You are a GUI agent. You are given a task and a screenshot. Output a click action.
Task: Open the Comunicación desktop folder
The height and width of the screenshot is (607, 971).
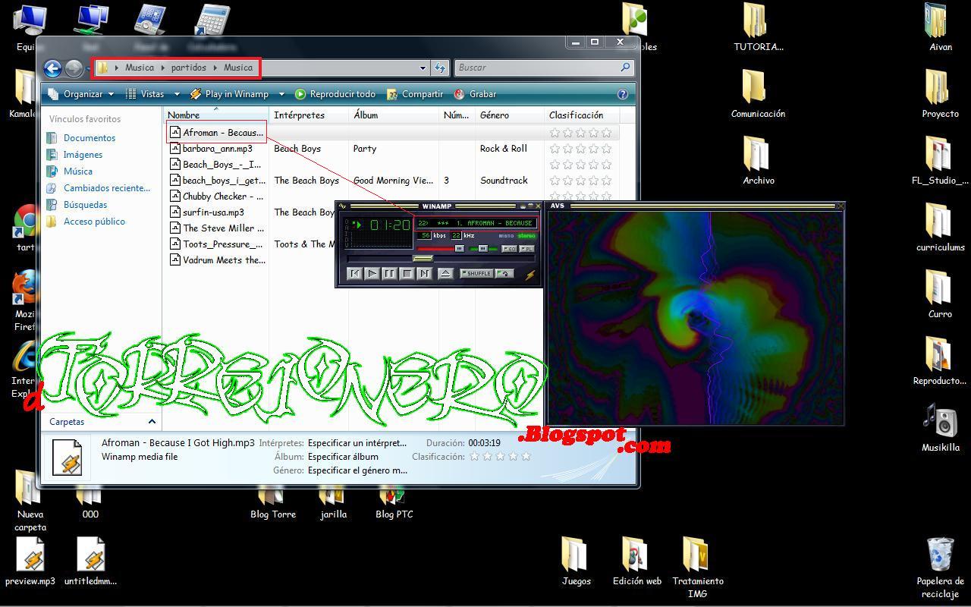pos(758,94)
